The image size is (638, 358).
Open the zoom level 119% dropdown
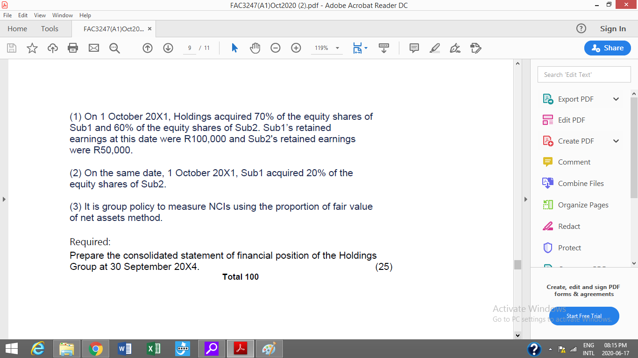click(326, 48)
